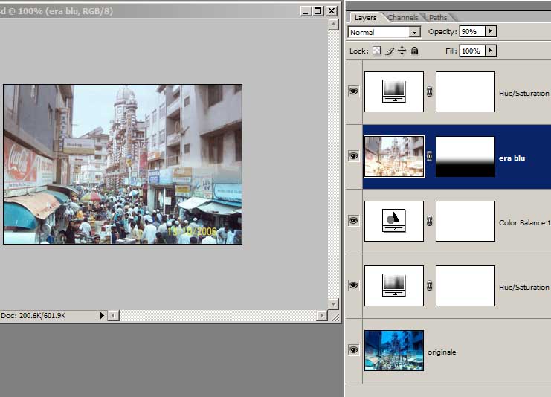Click the lock image pixels brush icon

[389, 51]
